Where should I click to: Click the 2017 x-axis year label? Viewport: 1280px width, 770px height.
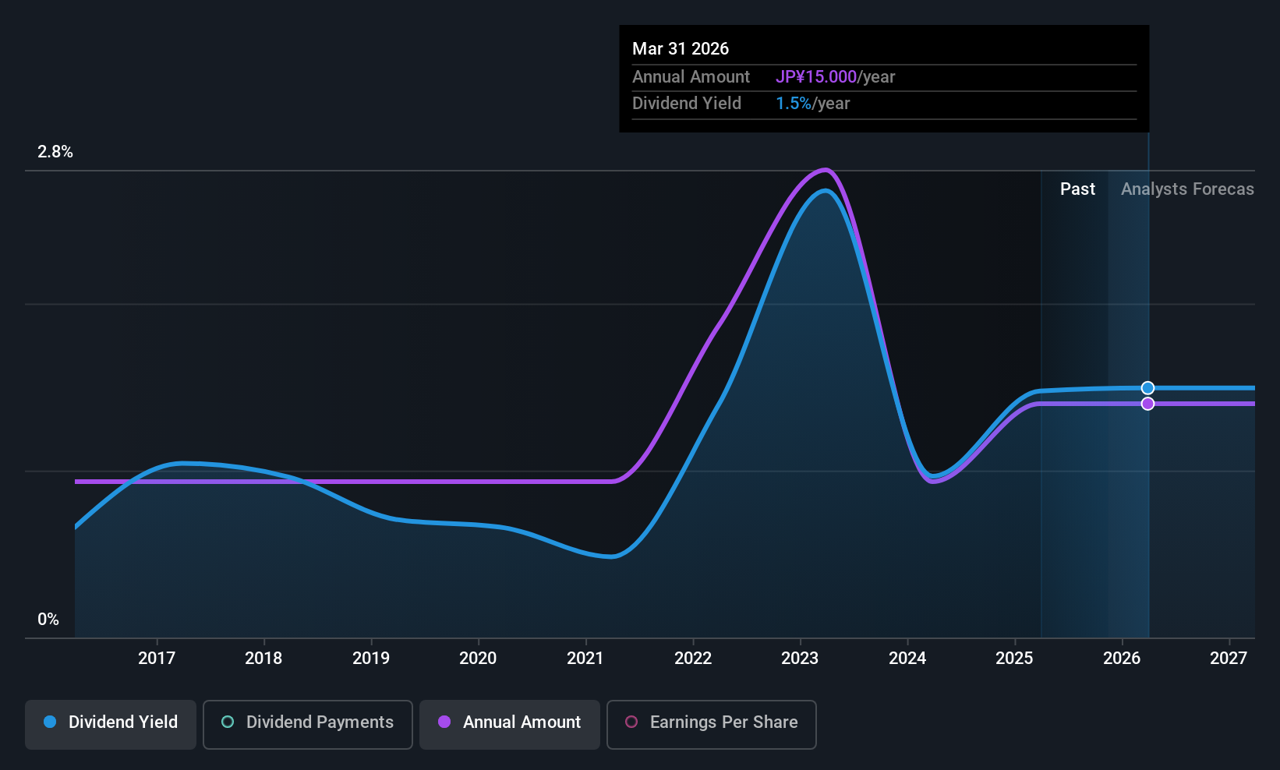click(x=157, y=659)
